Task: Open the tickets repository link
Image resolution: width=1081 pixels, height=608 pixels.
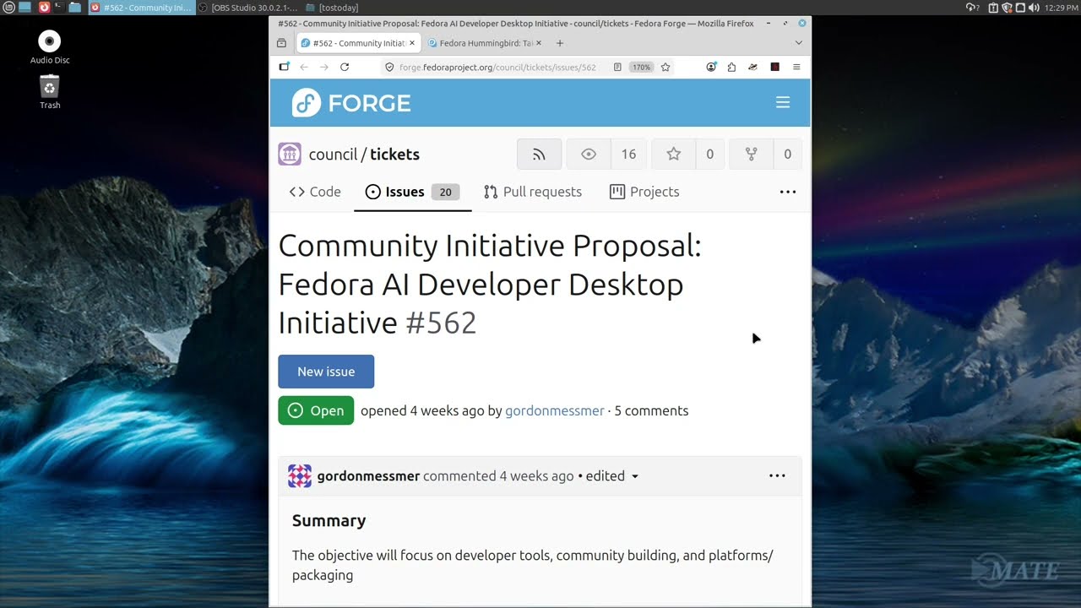Action: click(394, 155)
